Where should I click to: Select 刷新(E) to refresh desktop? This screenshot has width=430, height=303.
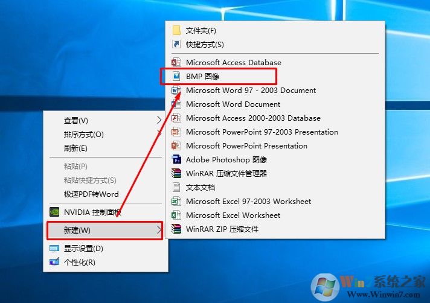click(106, 148)
